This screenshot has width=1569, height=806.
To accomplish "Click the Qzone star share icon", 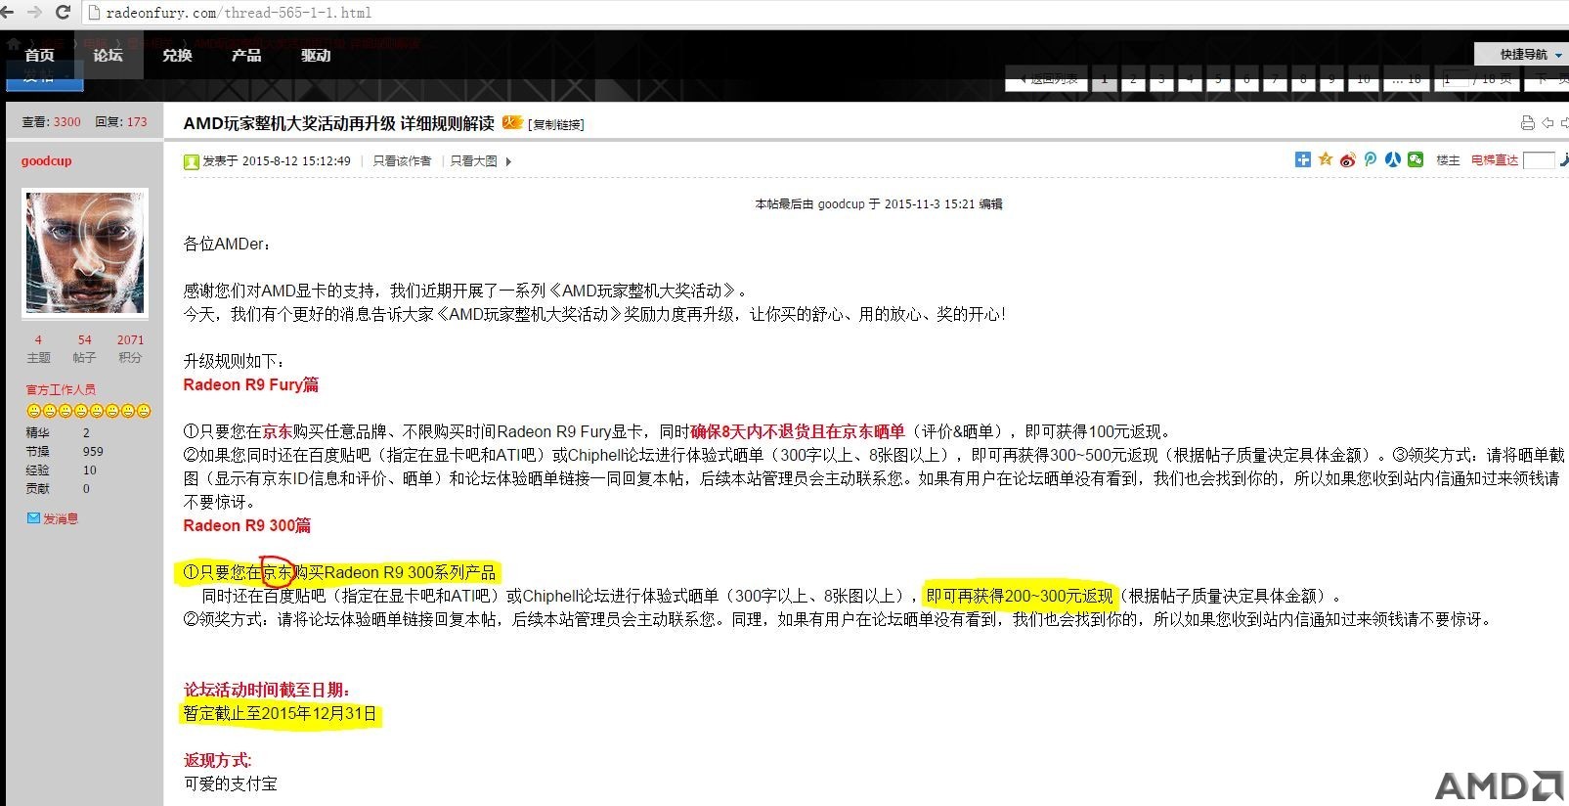I will coord(1326,159).
